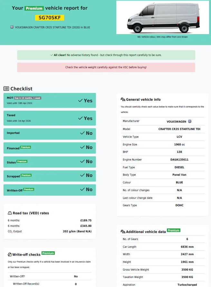This screenshot has height=287, width=211.
Task: Click the Written-Off checklist row
Action: pyautogui.click(x=50, y=190)
